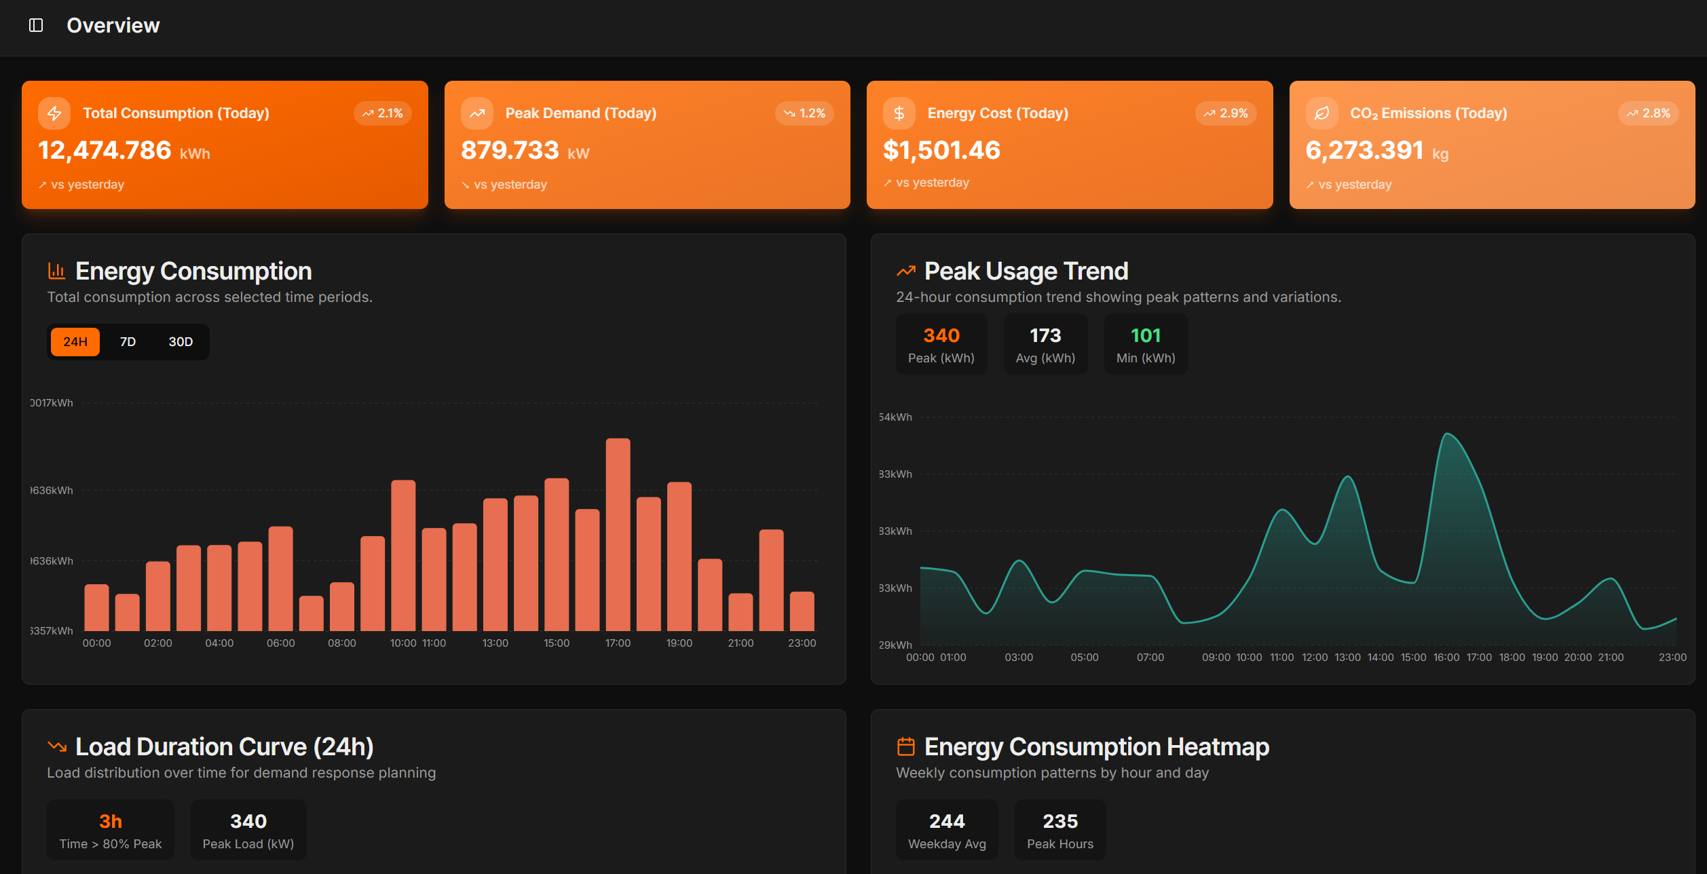Click the dollar icon on Energy Cost card
1707x874 pixels.
[x=899, y=113]
